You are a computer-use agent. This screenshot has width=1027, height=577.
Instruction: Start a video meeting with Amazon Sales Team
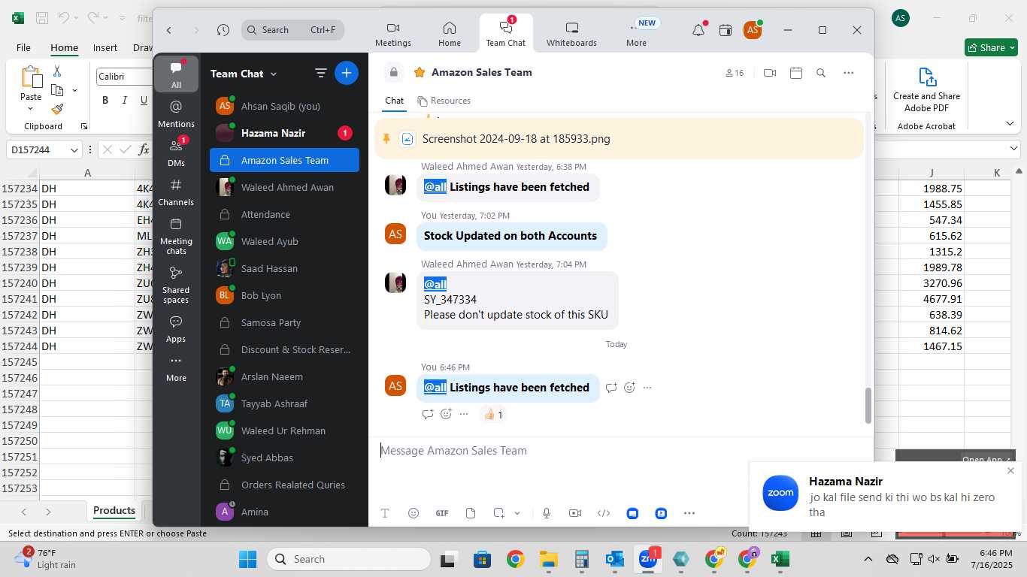(770, 73)
